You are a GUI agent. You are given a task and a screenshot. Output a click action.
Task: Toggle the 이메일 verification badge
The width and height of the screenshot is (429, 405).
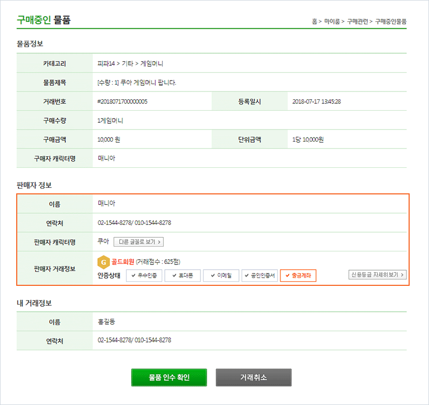(x=221, y=276)
